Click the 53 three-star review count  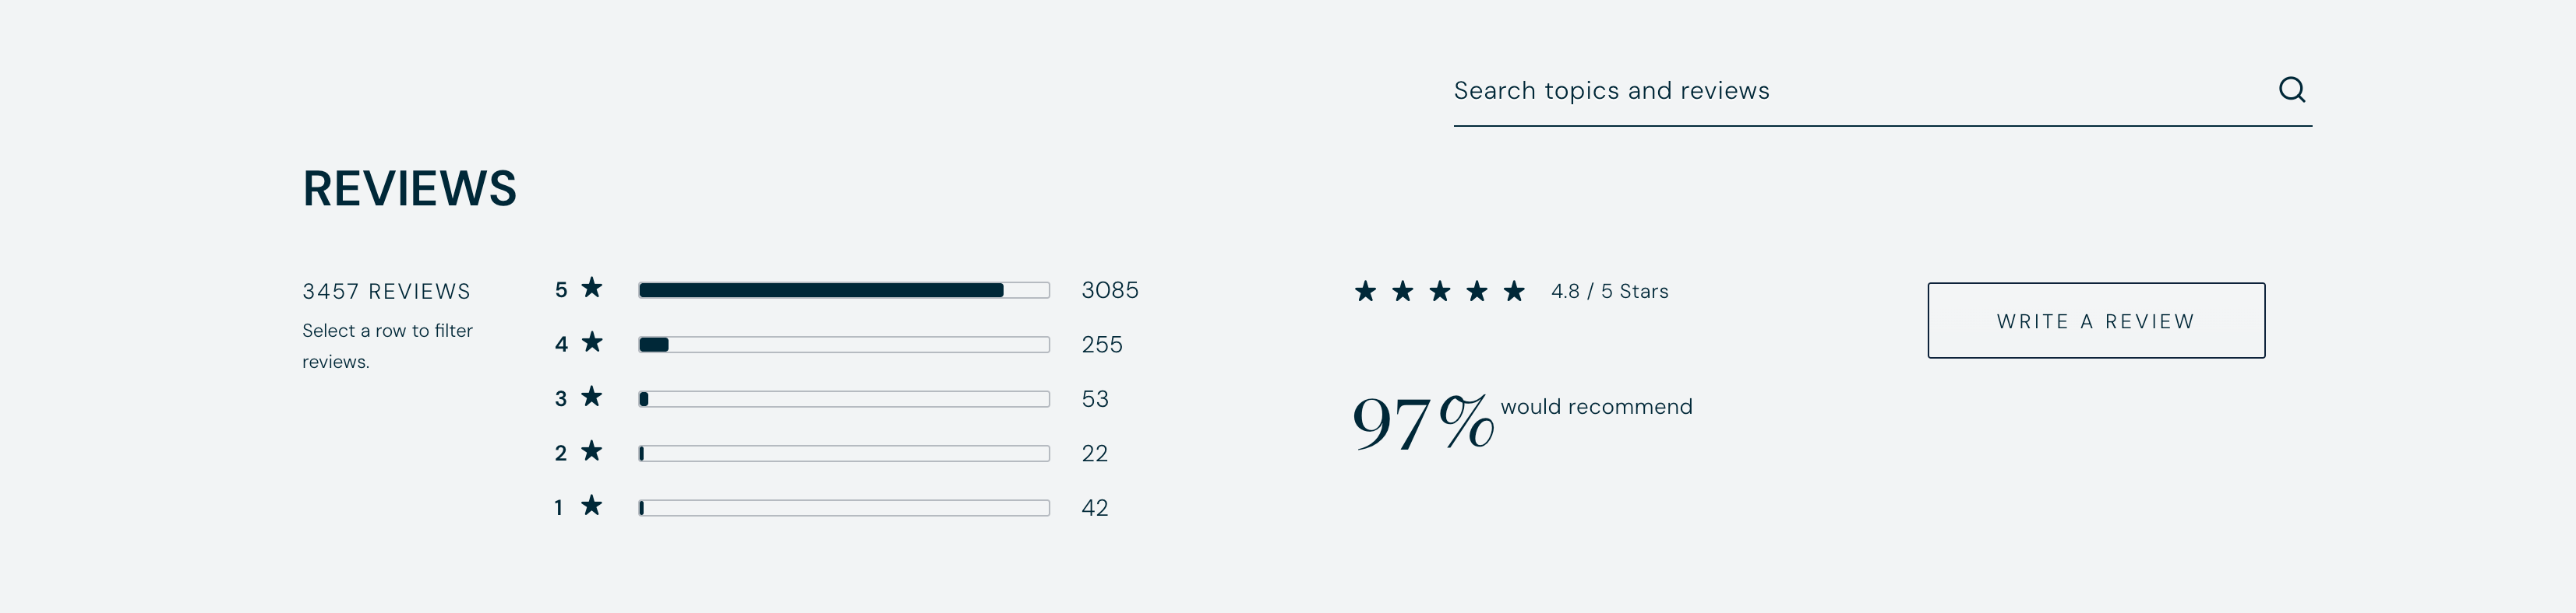[x=1095, y=399]
